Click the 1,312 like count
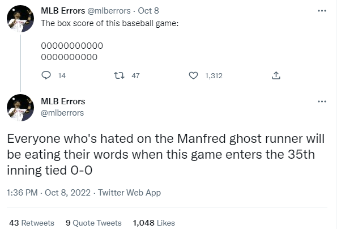Viewport: 341px width, 229px height. (x=213, y=75)
